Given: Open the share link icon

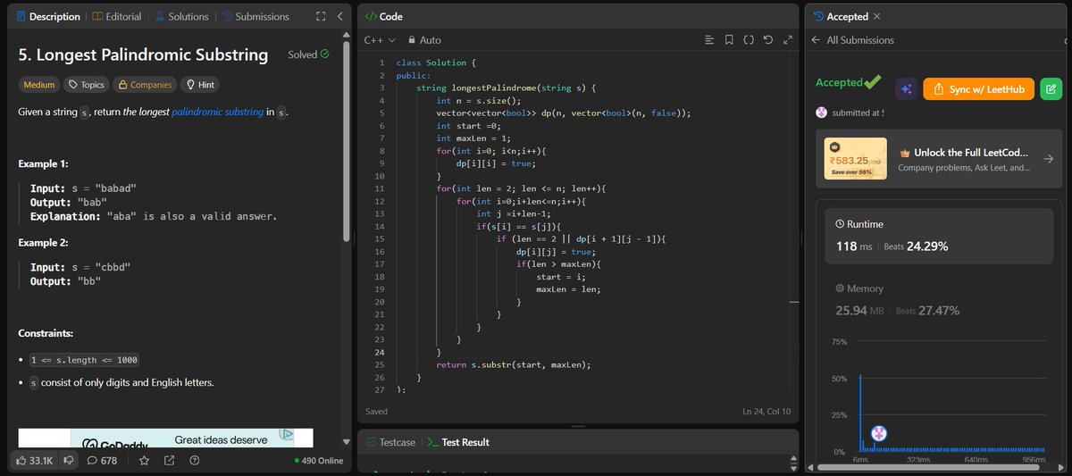Looking at the screenshot, I should pos(169,461).
